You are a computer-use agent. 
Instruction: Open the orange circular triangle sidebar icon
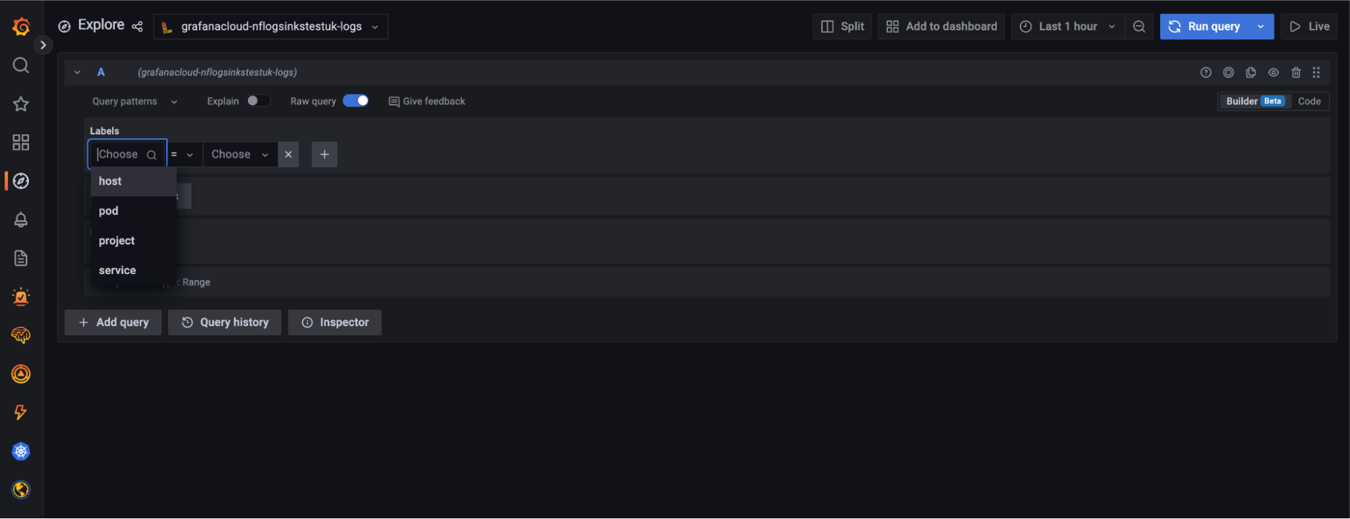(21, 374)
